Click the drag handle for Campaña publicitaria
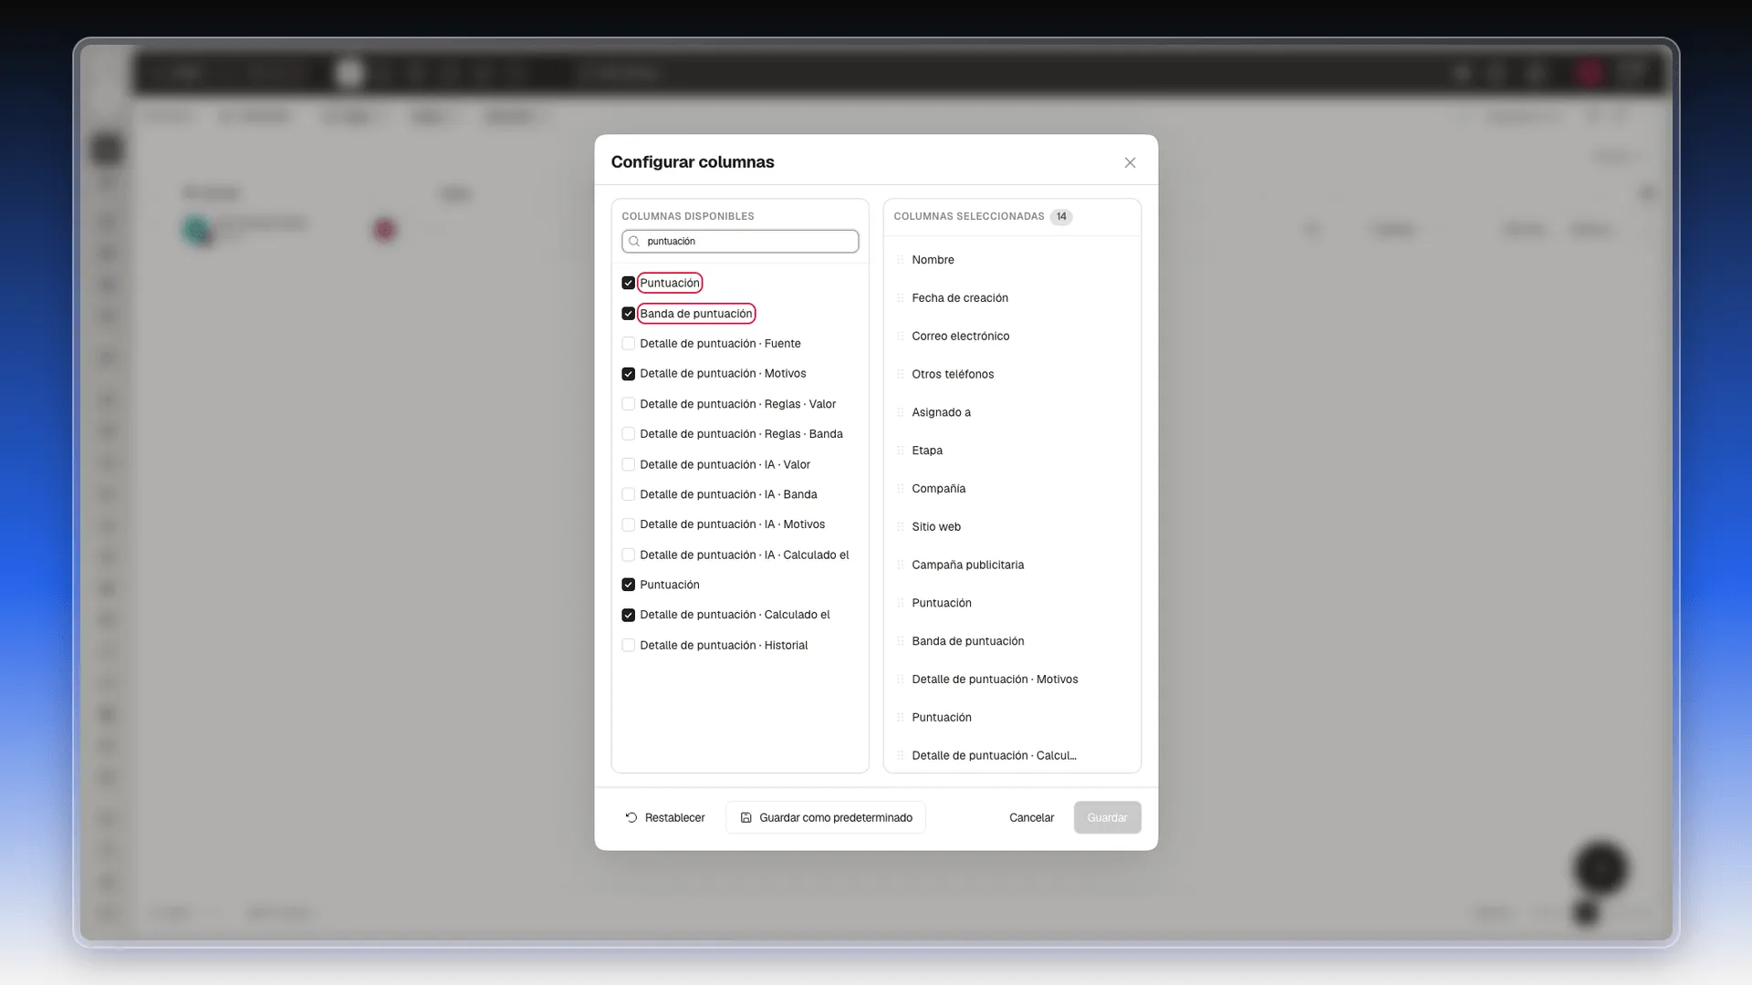Screen dimensions: 1752x985 900,565
